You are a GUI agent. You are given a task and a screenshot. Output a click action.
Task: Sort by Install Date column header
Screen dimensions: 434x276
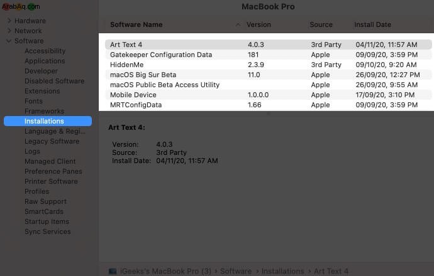point(372,24)
